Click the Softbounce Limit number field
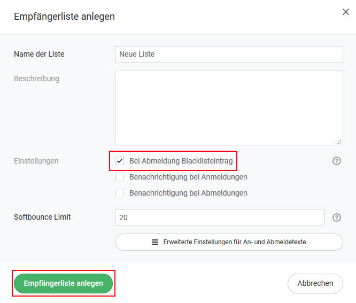 pyautogui.click(x=220, y=217)
